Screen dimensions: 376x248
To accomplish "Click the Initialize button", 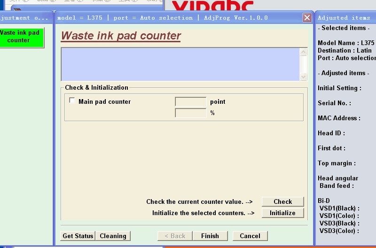I will (x=283, y=213).
